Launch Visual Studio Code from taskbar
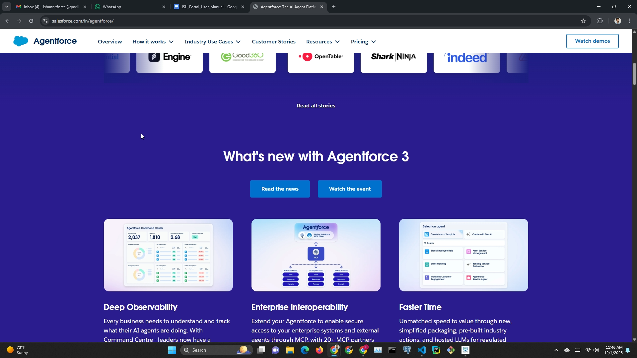637x358 pixels. 421,350
